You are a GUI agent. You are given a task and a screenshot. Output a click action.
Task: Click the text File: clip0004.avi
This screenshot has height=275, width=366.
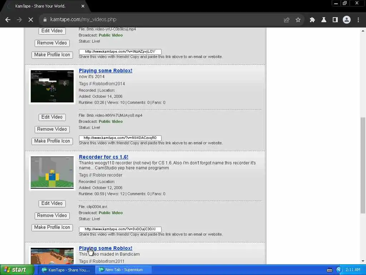[x=93, y=207]
